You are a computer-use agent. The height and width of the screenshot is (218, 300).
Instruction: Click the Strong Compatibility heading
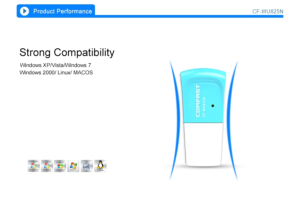point(67,52)
